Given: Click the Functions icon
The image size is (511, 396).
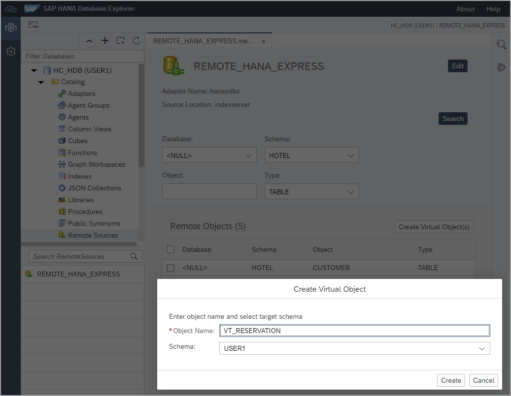Looking at the screenshot, I should point(62,152).
